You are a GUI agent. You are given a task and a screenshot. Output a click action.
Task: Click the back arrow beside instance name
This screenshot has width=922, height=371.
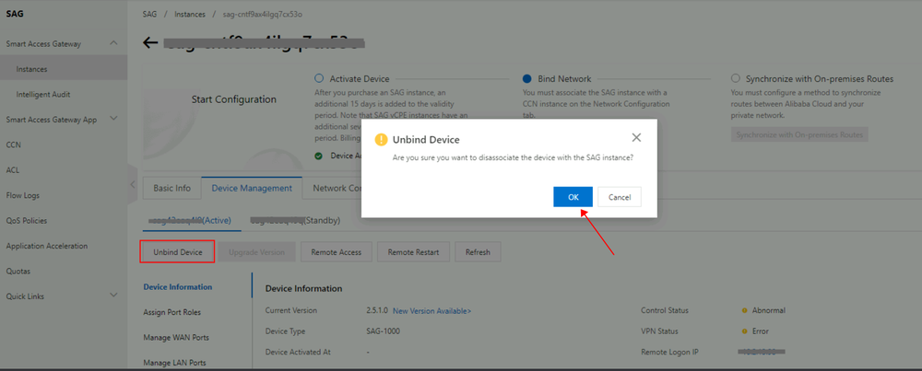(x=150, y=43)
